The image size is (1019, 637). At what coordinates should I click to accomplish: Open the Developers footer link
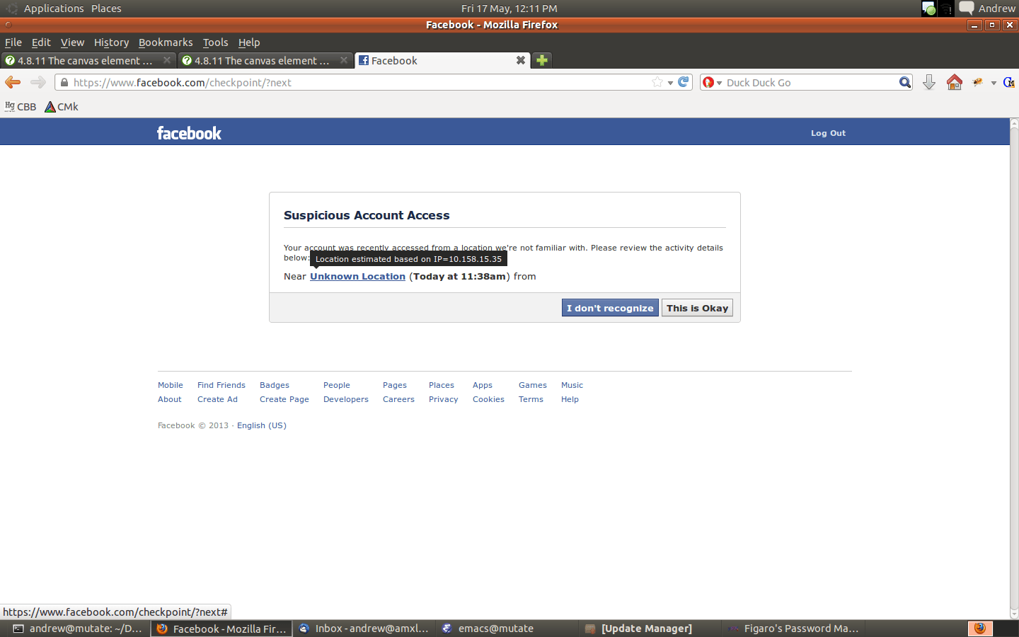(346, 399)
